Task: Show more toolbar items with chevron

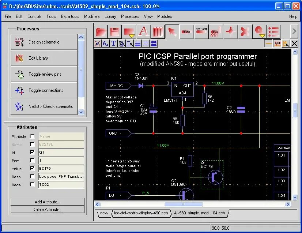Action: pyautogui.click(x=294, y=31)
